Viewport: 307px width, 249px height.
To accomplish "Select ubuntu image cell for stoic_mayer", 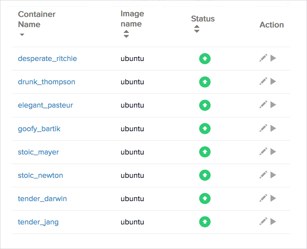I will (x=132, y=152).
